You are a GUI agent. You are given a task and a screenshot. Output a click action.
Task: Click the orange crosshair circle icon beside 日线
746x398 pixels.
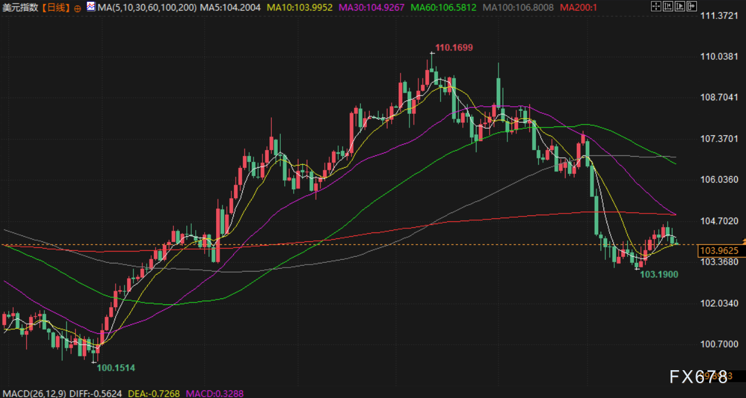[78, 8]
